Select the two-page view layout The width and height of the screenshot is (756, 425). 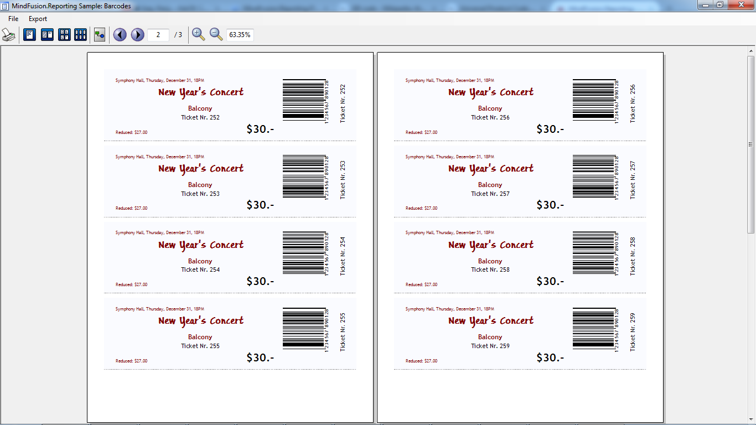coord(47,35)
